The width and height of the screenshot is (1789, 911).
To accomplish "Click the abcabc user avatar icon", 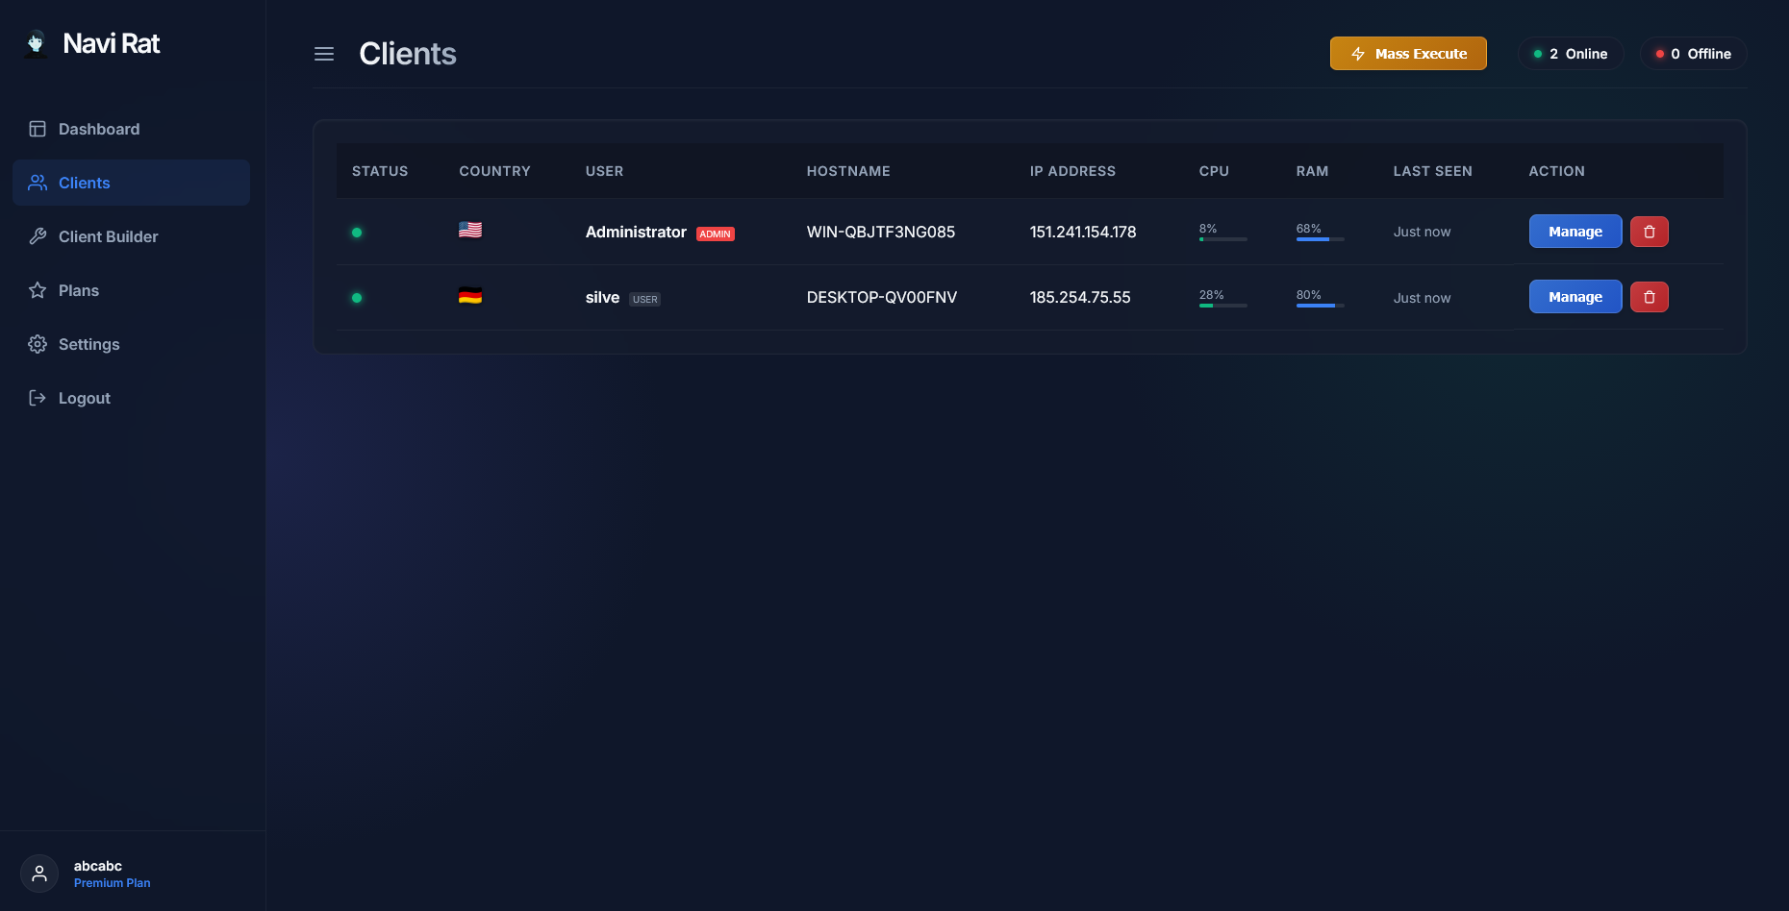I will click(x=39, y=874).
